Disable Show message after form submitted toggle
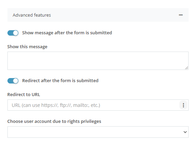The width and height of the screenshot is (194, 149). point(13,33)
